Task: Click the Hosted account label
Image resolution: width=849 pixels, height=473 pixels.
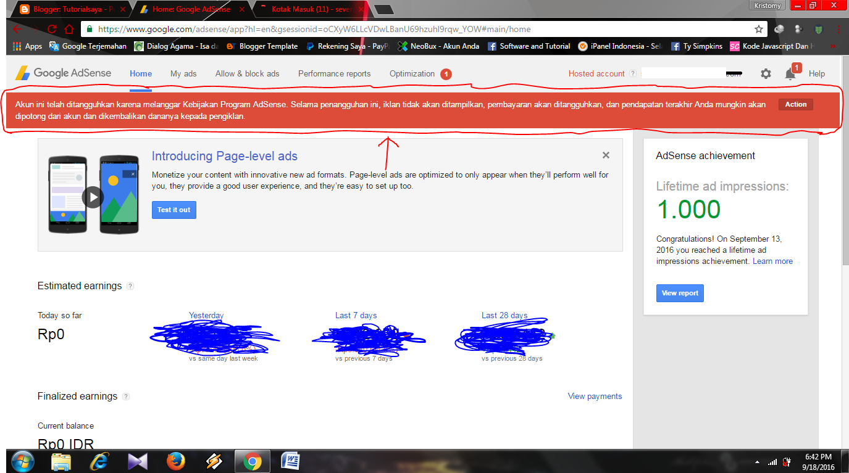Action: [x=596, y=74]
